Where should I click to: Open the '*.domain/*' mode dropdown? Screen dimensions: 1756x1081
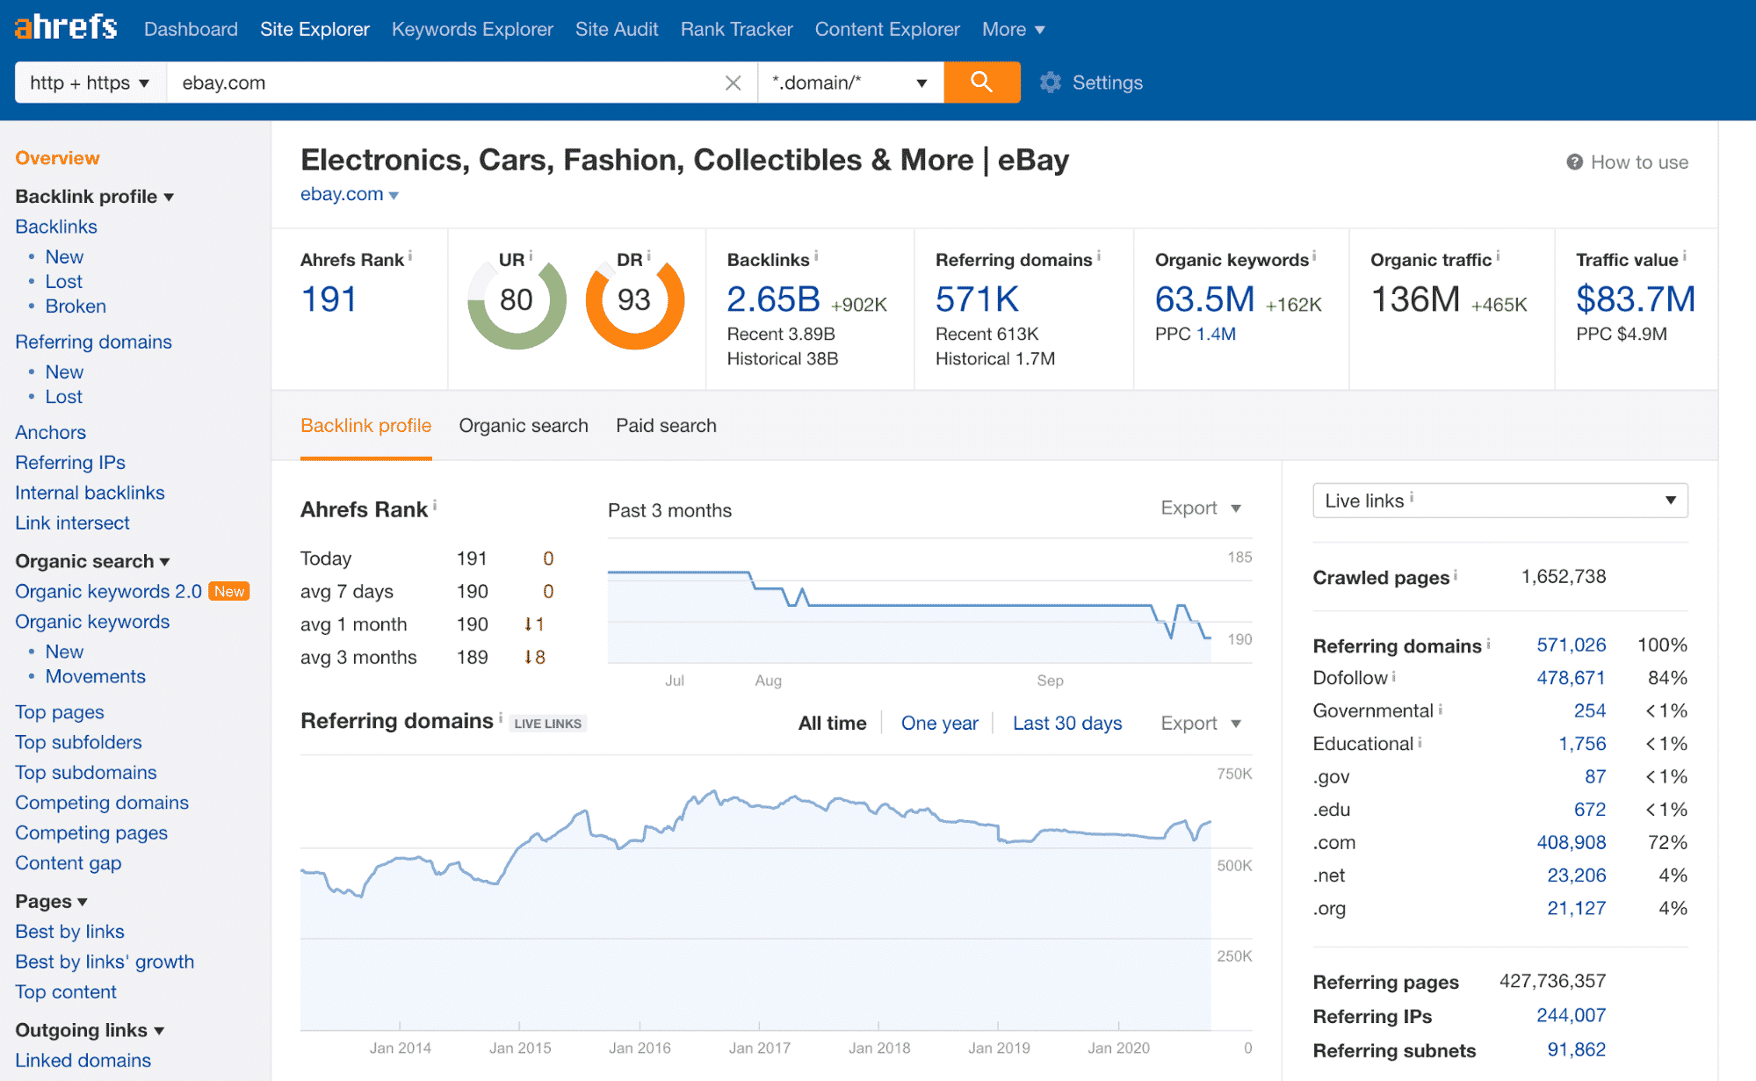(849, 82)
